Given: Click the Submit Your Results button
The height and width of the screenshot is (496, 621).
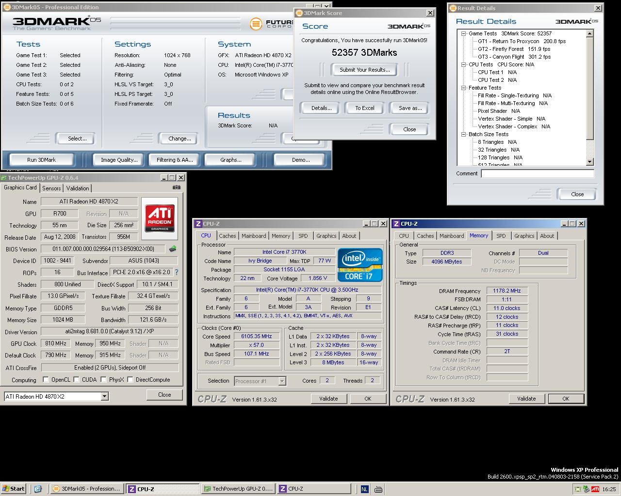Looking at the screenshot, I should (x=364, y=70).
